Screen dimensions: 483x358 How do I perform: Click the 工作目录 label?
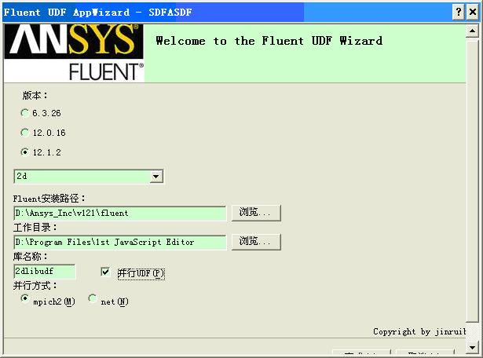pos(35,228)
